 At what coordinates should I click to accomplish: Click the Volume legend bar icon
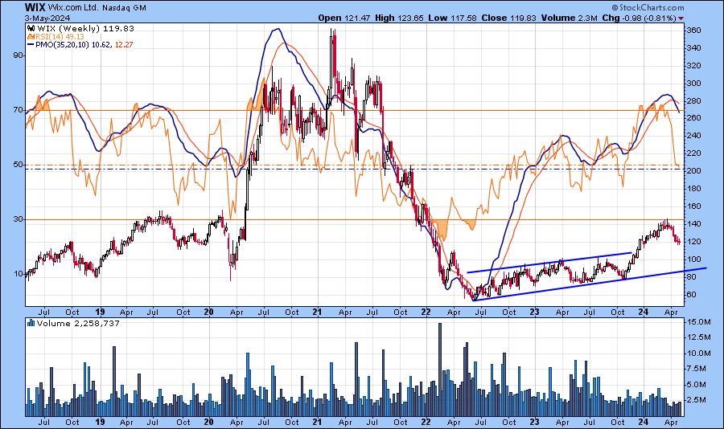[x=31, y=323]
